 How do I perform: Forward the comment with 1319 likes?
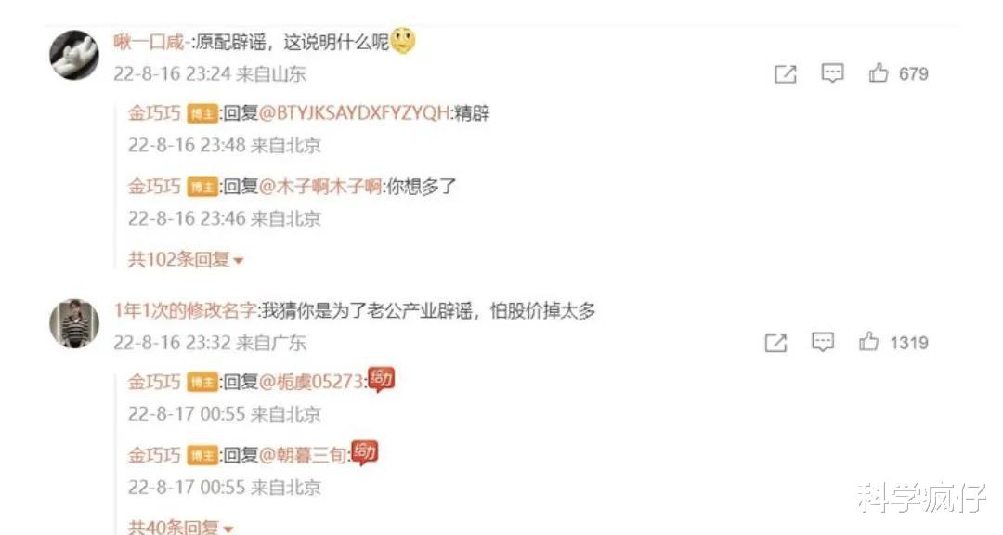(775, 343)
